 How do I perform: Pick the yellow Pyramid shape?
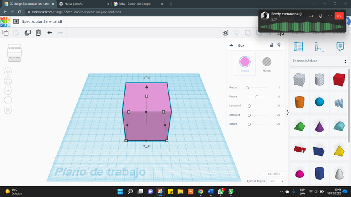point(339,151)
